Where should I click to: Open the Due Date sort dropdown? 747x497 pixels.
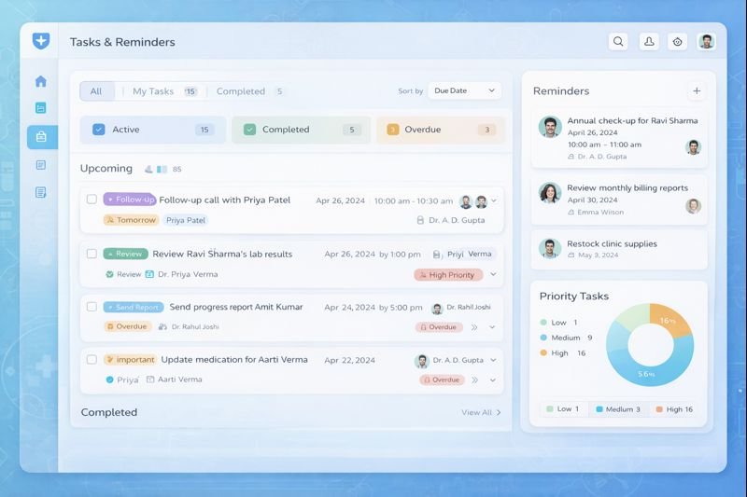[464, 90]
